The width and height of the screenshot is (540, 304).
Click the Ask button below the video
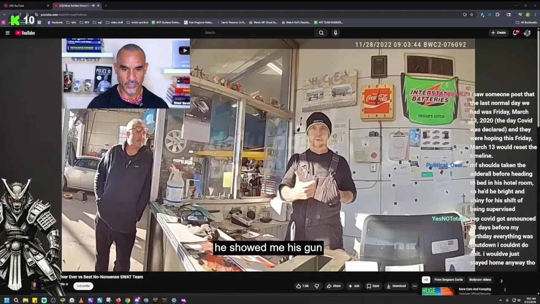[x=354, y=286]
